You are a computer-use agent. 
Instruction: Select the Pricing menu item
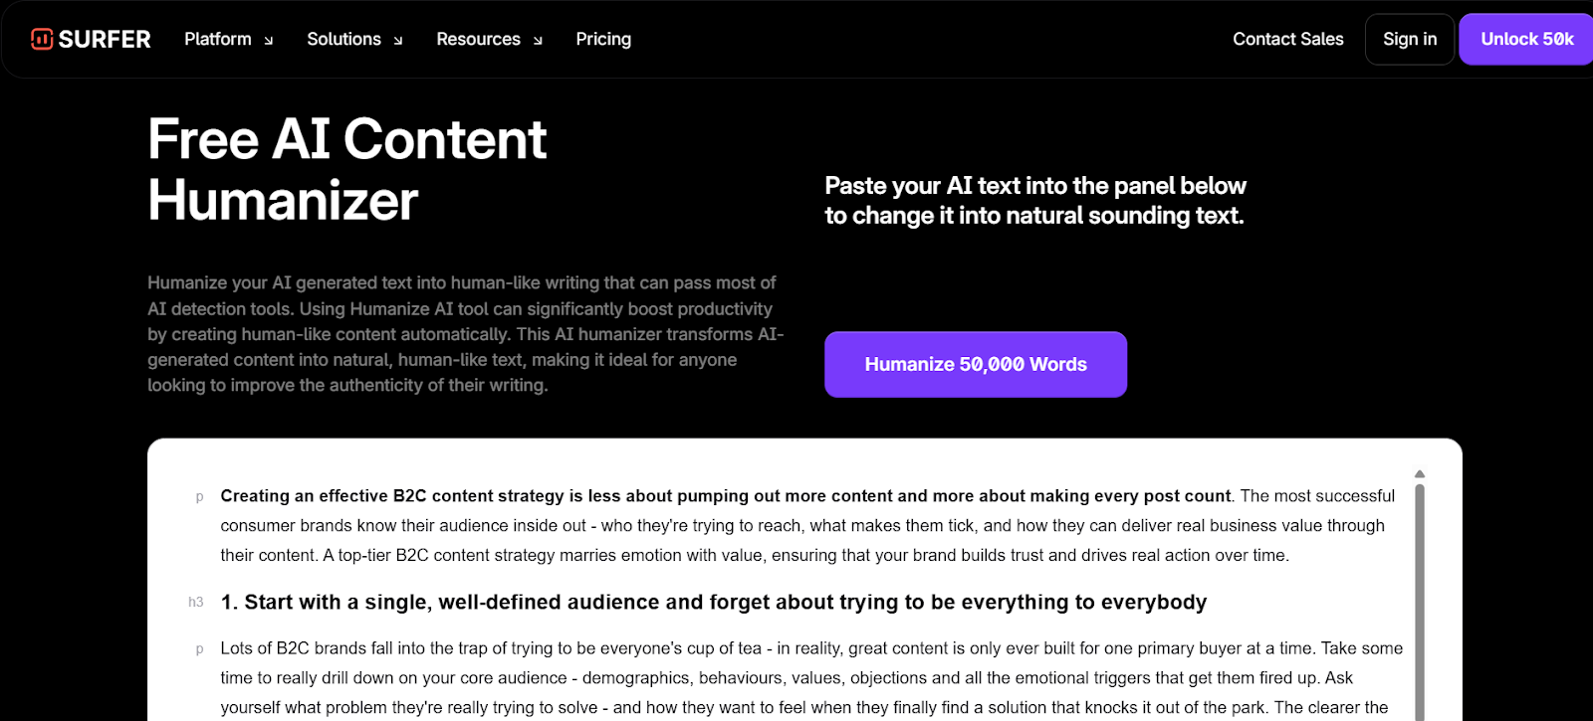(602, 39)
